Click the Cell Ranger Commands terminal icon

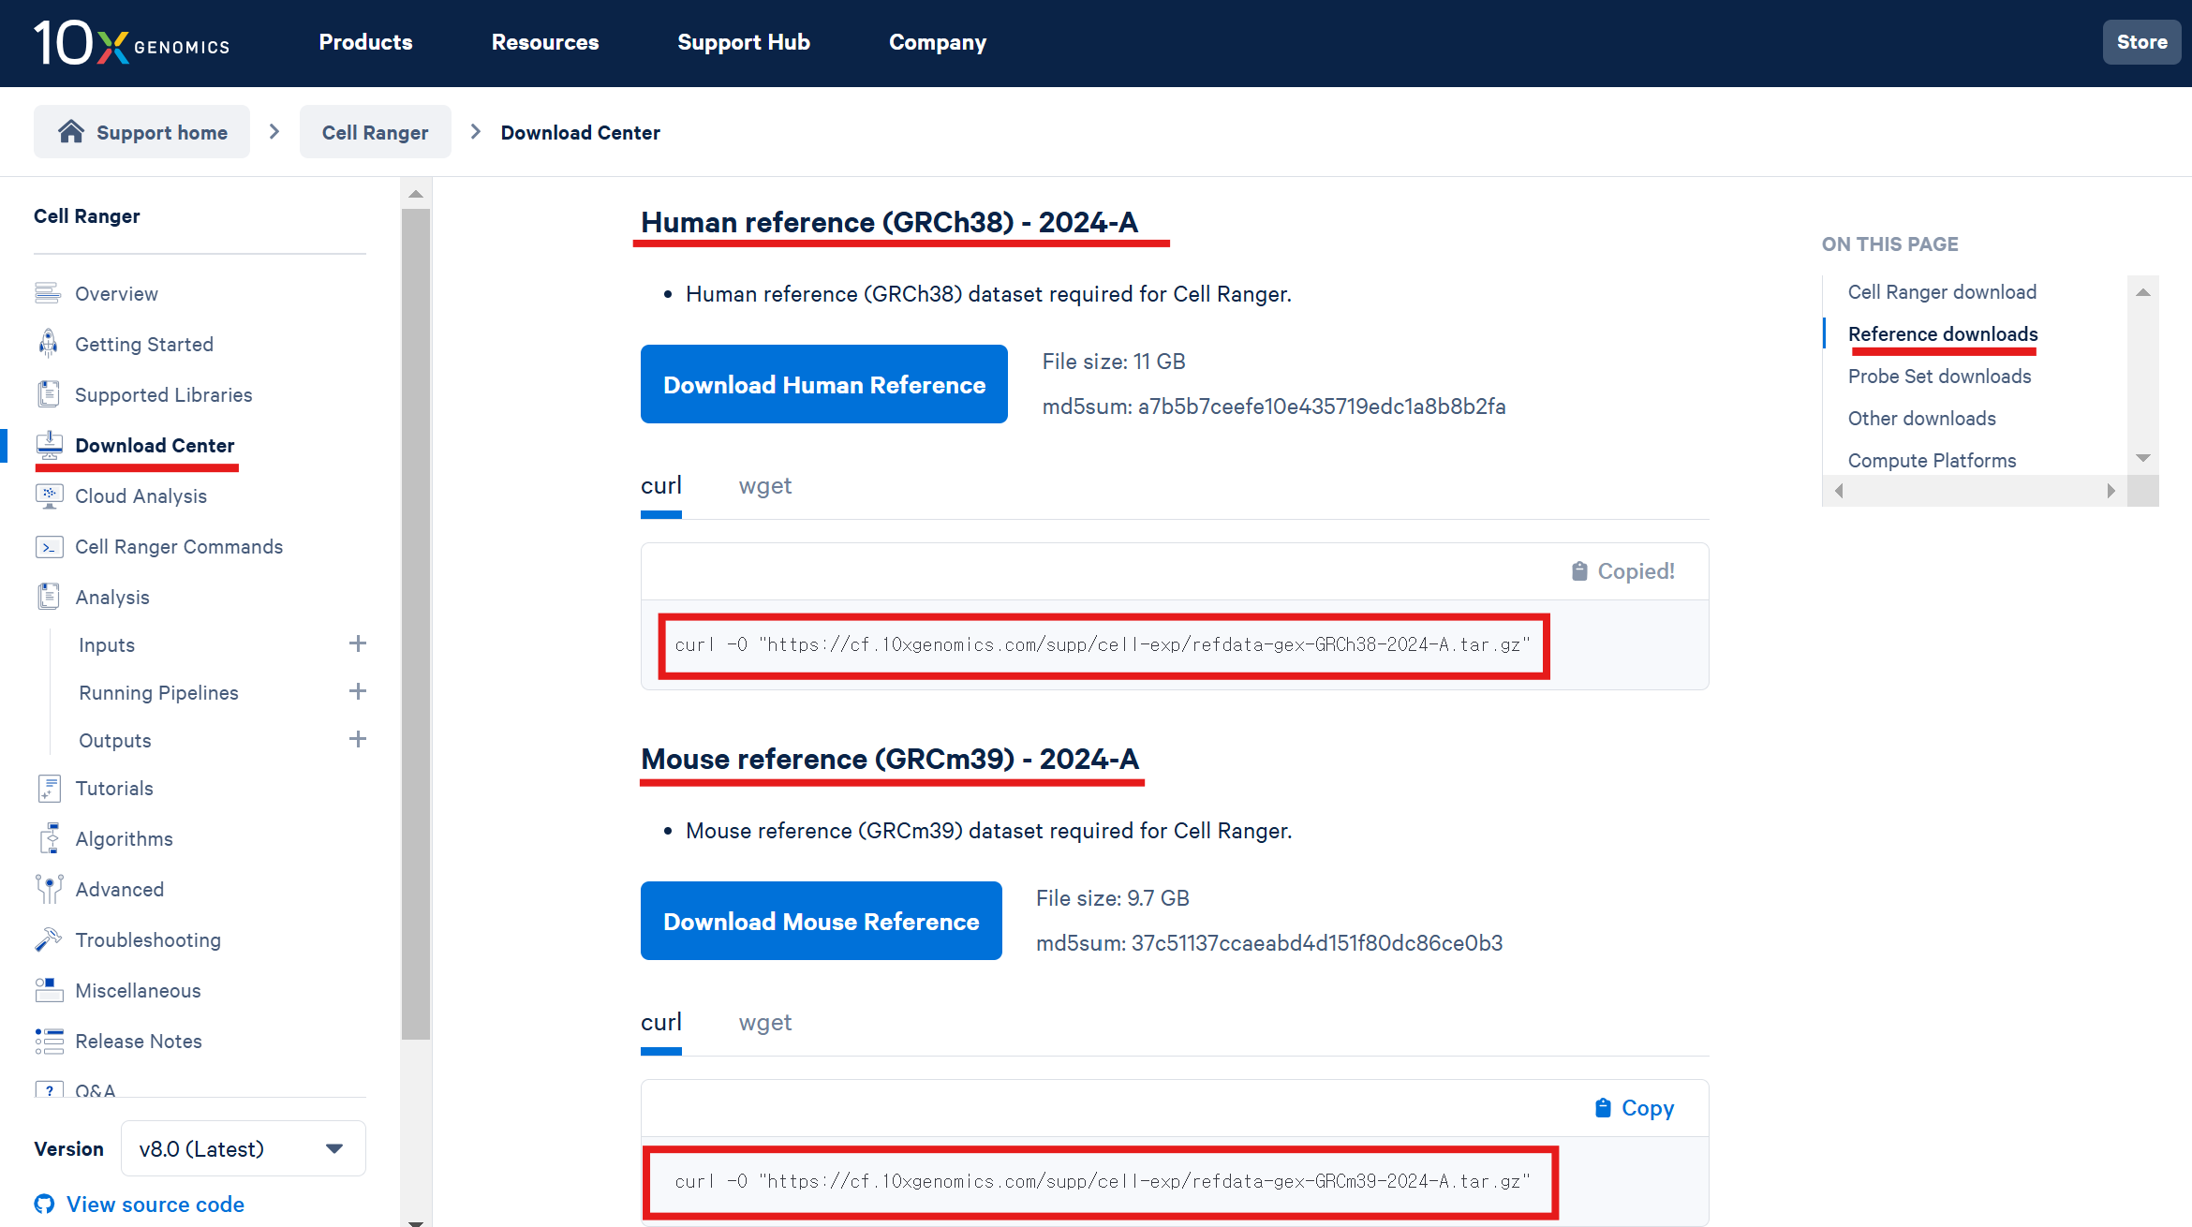tap(49, 546)
